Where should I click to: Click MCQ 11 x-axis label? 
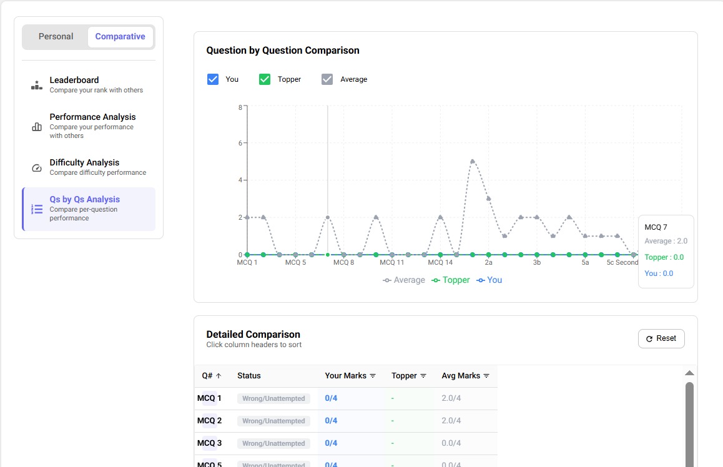(391, 263)
